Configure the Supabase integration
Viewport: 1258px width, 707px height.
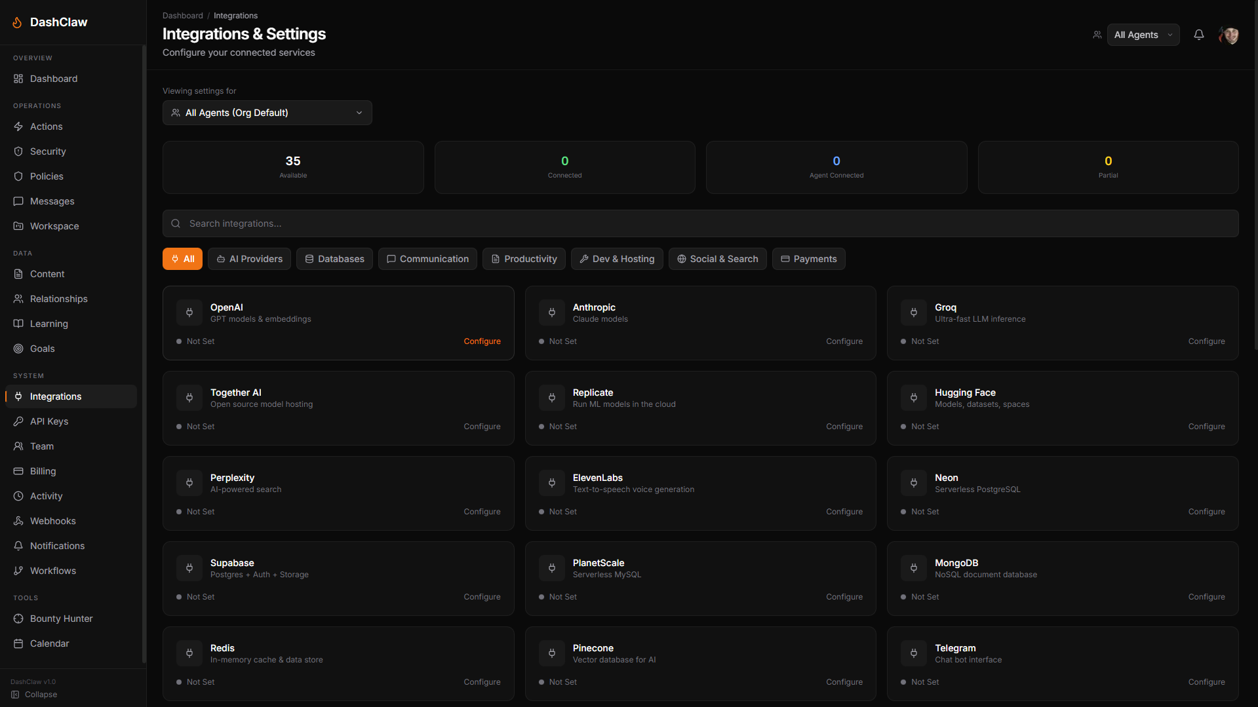pyautogui.click(x=482, y=597)
